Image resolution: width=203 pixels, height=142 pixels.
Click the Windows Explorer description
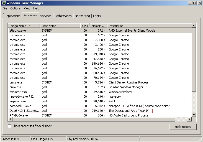point(120,92)
